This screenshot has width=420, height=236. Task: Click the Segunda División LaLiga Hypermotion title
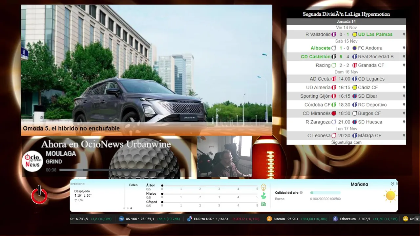pos(346,14)
